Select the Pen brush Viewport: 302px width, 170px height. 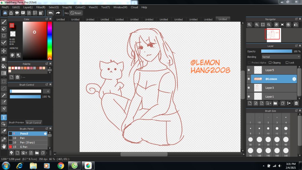(28, 138)
